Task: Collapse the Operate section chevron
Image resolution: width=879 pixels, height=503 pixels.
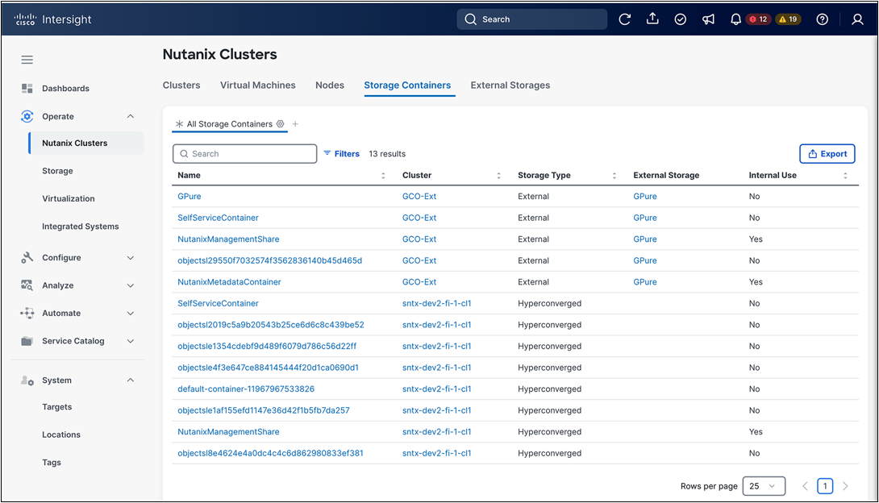Action: 131,117
